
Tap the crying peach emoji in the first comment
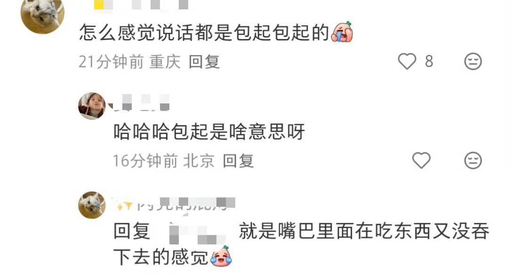coord(342,32)
